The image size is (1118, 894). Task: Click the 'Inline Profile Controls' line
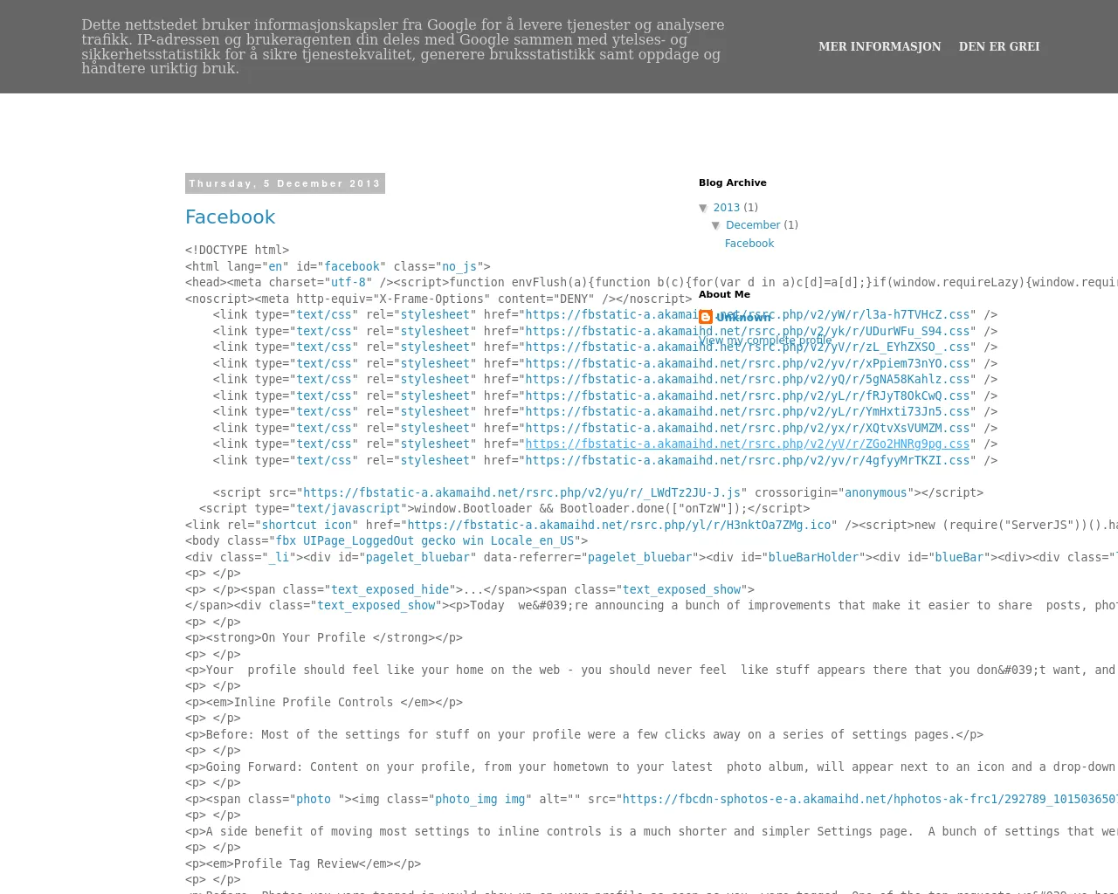tap(324, 702)
